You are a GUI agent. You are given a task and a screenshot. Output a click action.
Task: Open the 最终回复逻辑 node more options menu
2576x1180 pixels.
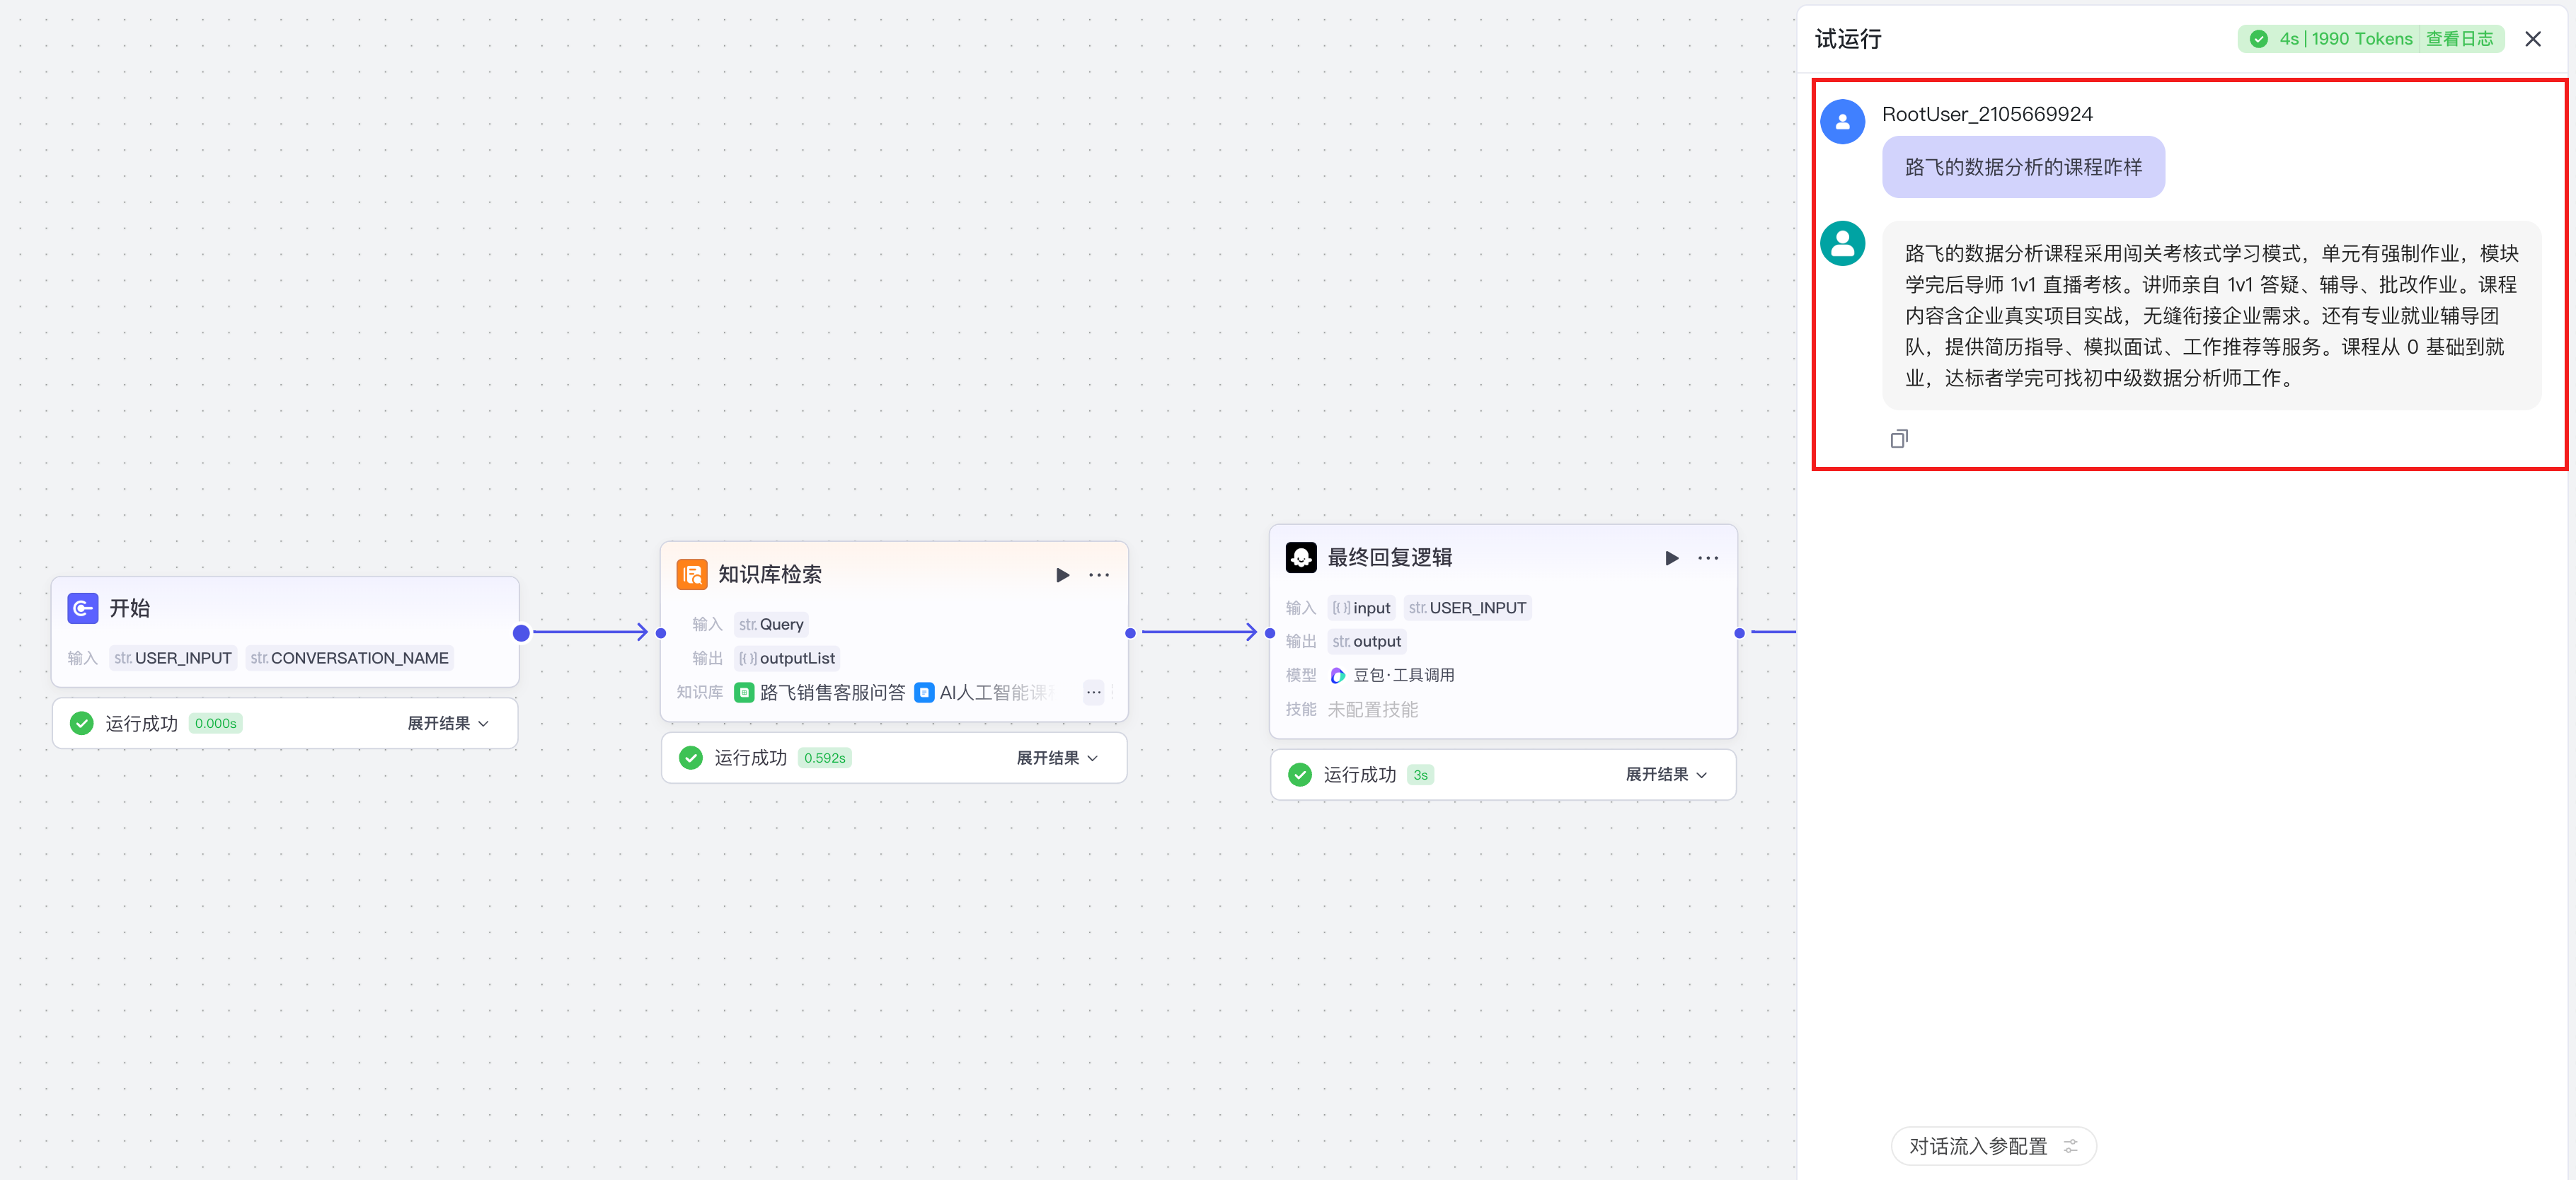coord(1708,558)
